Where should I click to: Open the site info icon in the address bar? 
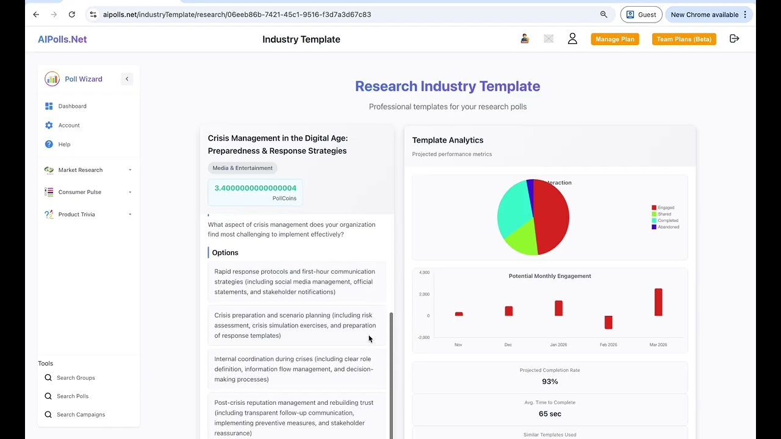(x=93, y=15)
